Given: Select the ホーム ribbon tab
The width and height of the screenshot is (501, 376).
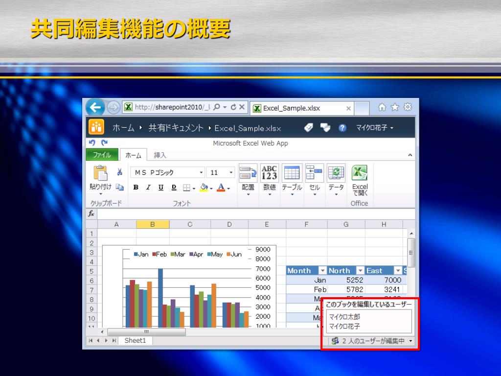Looking at the screenshot, I should [133, 155].
